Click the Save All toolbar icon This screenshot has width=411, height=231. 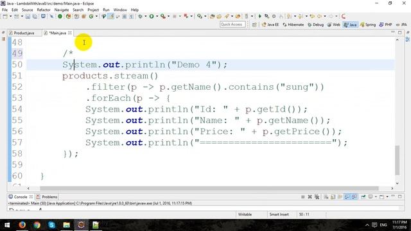point(35,16)
